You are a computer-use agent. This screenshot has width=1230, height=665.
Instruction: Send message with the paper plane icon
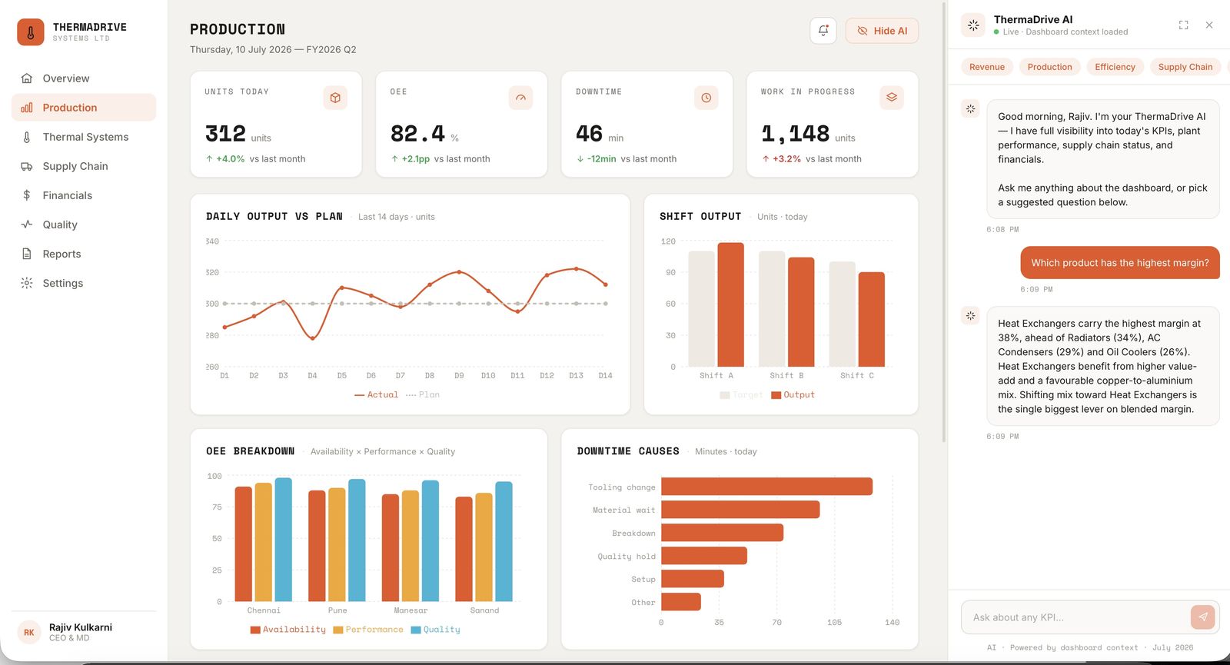pyautogui.click(x=1203, y=617)
